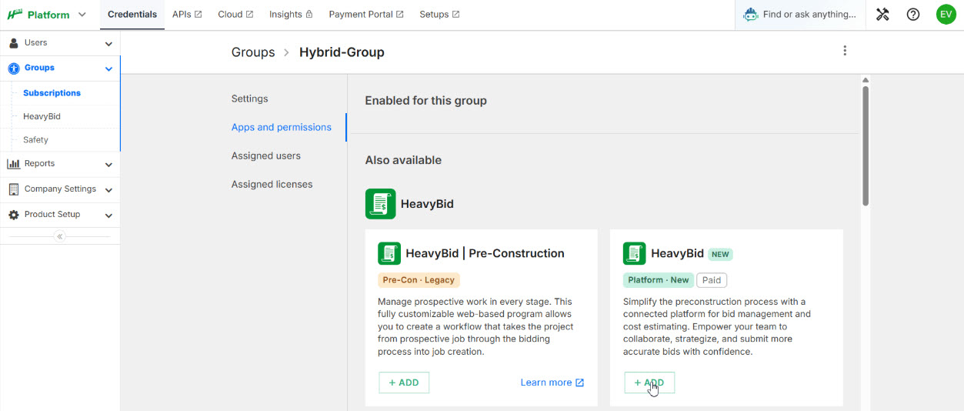Expand the Product Setup section
This screenshot has height=411, width=964.
tap(108, 216)
